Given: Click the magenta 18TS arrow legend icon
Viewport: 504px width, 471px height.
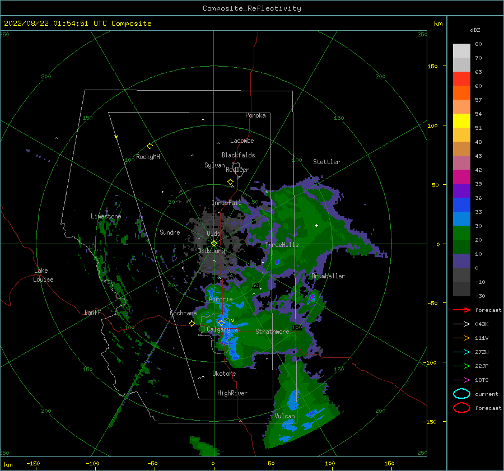Looking at the screenshot, I should (461, 380).
